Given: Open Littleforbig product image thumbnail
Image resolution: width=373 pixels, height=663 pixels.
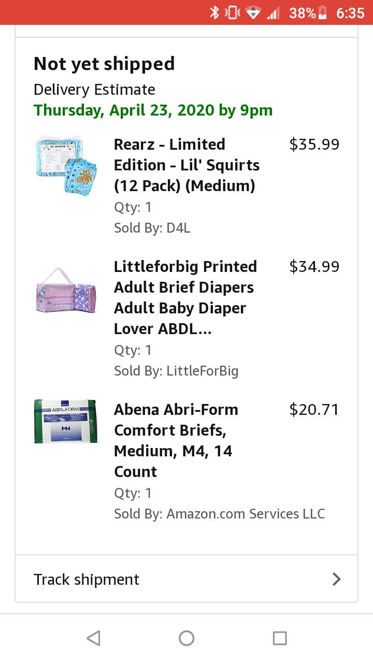Looking at the screenshot, I should click(66, 291).
